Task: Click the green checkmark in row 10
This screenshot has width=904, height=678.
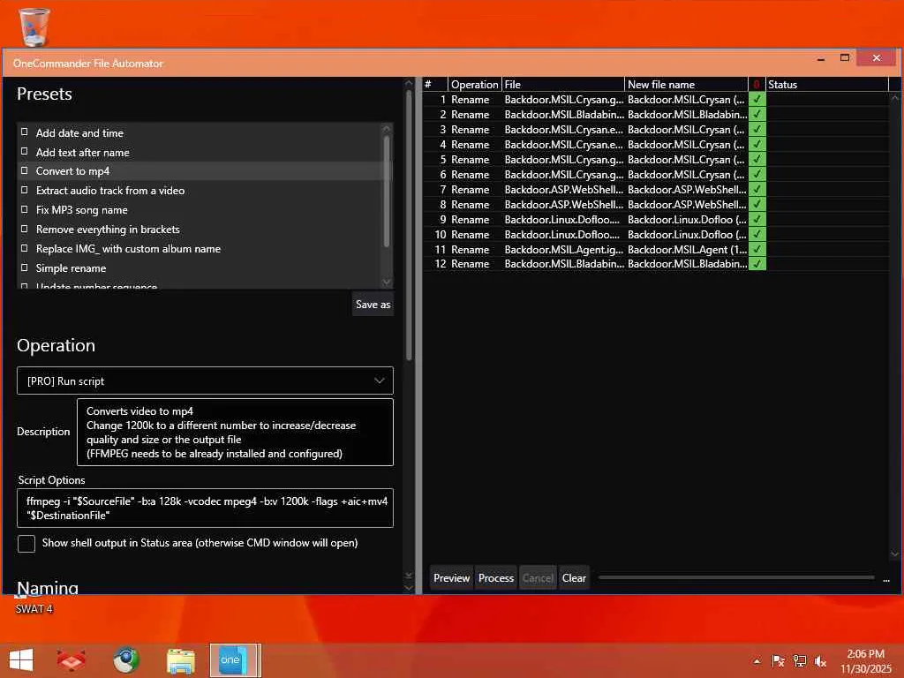Action: 757,234
